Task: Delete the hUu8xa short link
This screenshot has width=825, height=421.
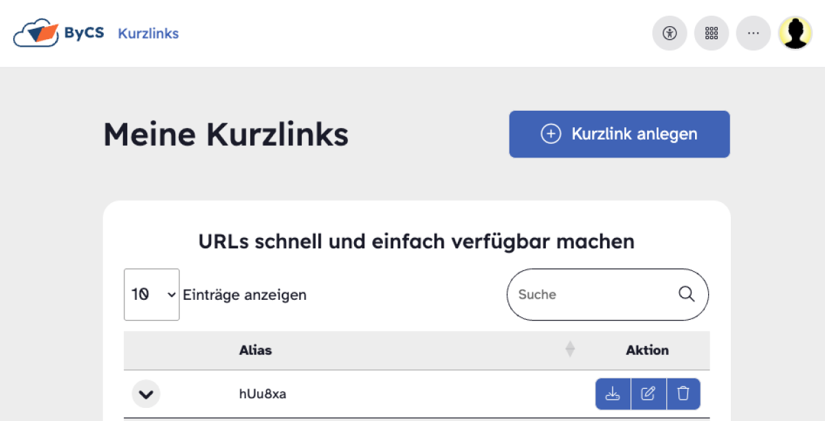Action: click(683, 394)
